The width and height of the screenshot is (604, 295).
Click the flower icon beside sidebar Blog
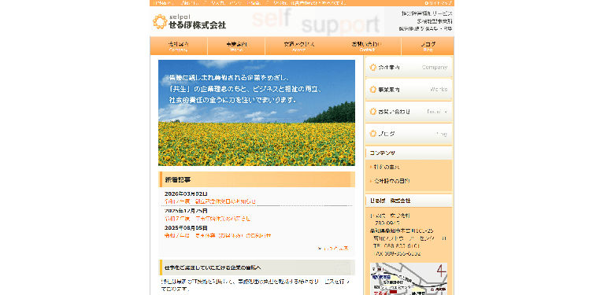click(x=373, y=134)
